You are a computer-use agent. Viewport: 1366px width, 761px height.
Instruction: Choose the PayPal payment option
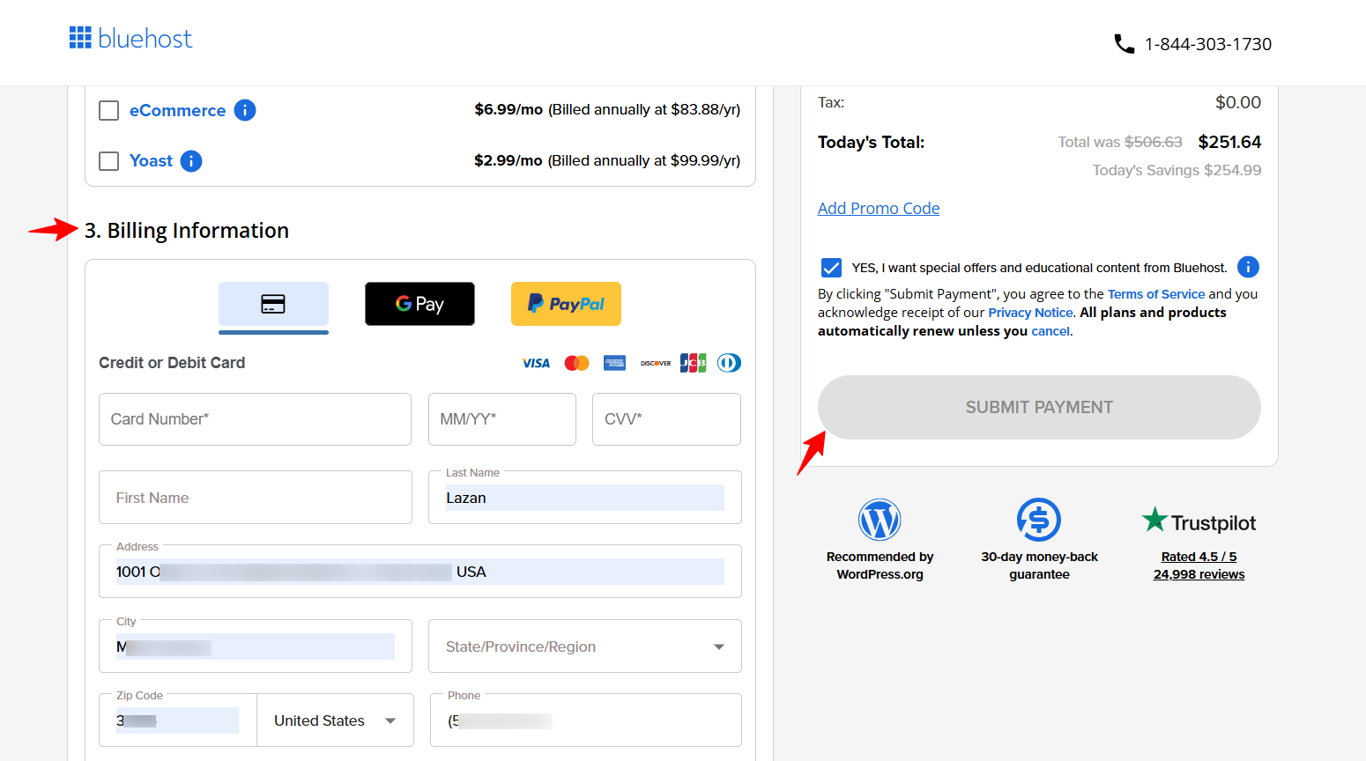point(566,304)
